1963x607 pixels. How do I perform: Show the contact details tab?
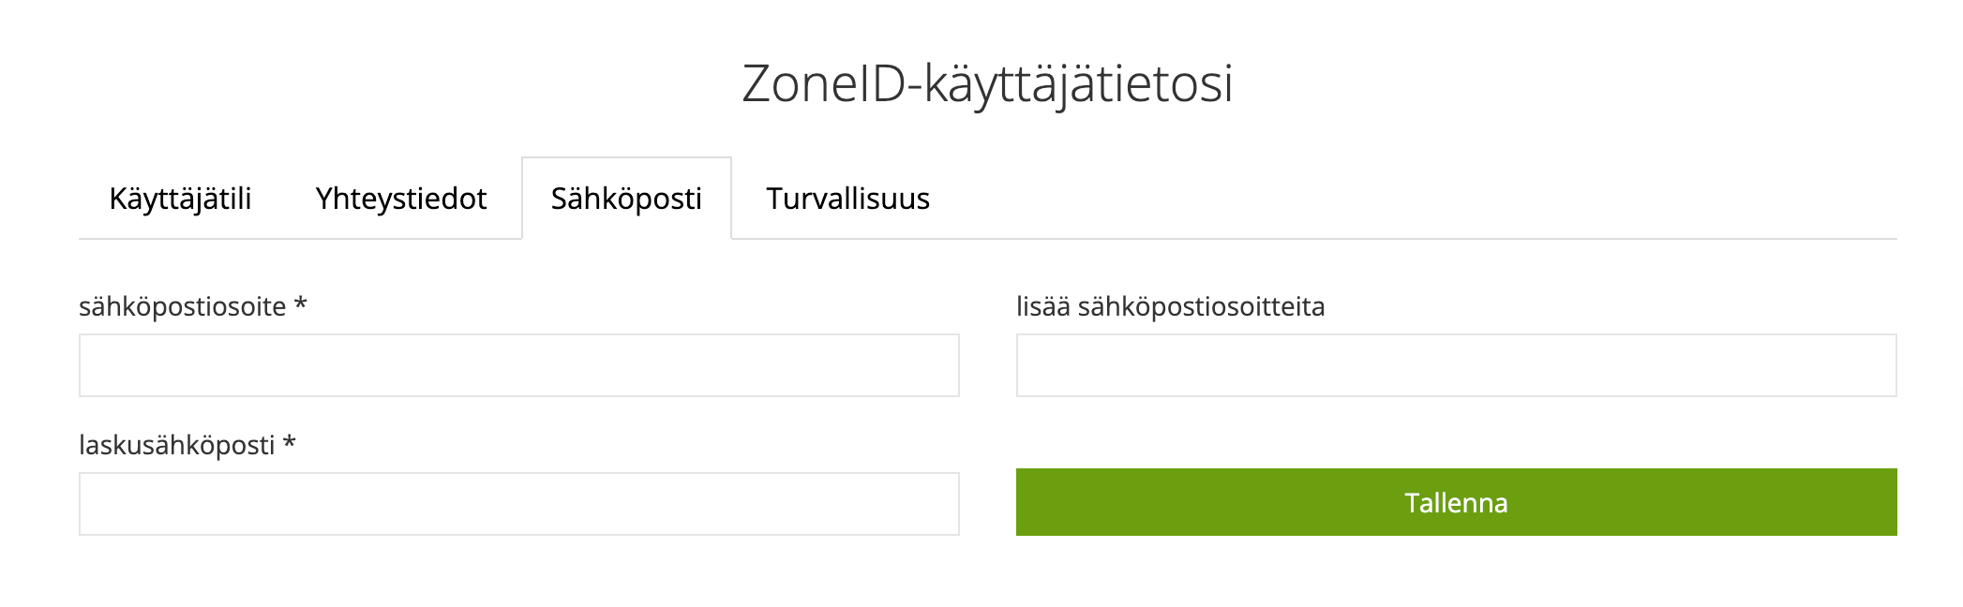pyautogui.click(x=401, y=199)
